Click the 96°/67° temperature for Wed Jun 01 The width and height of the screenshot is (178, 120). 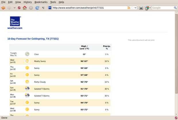click(x=84, y=61)
